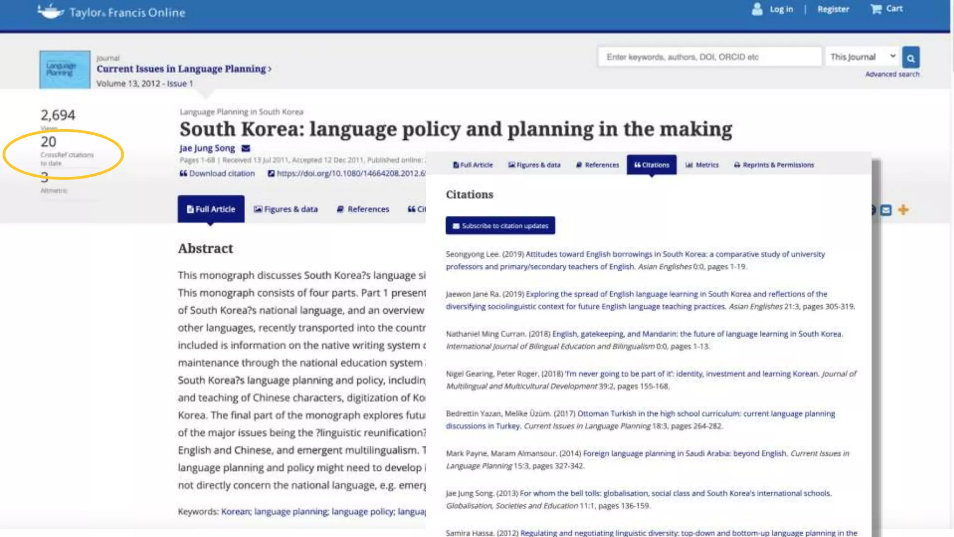Open the References tab below the article

[363, 209]
